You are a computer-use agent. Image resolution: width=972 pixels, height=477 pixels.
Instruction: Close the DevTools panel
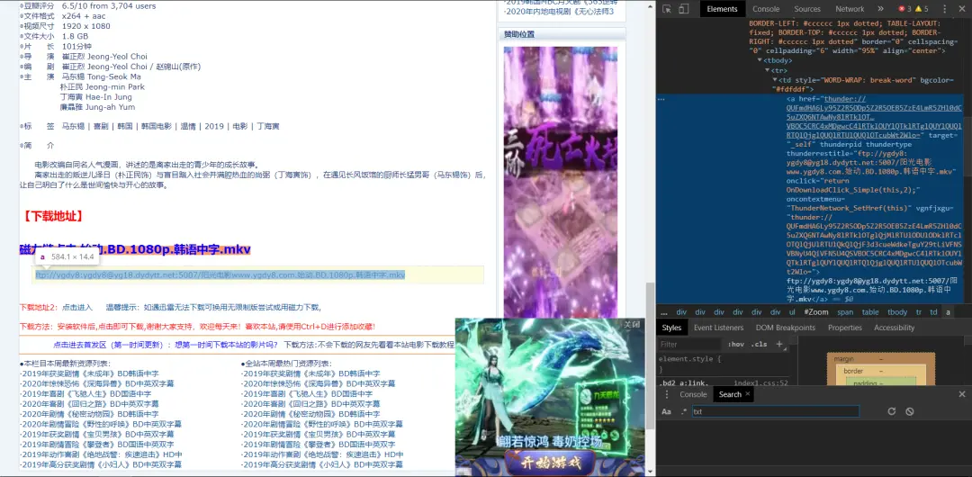961,9
